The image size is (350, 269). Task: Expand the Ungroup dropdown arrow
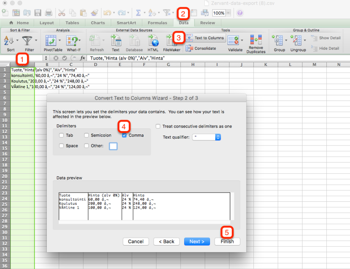305,41
